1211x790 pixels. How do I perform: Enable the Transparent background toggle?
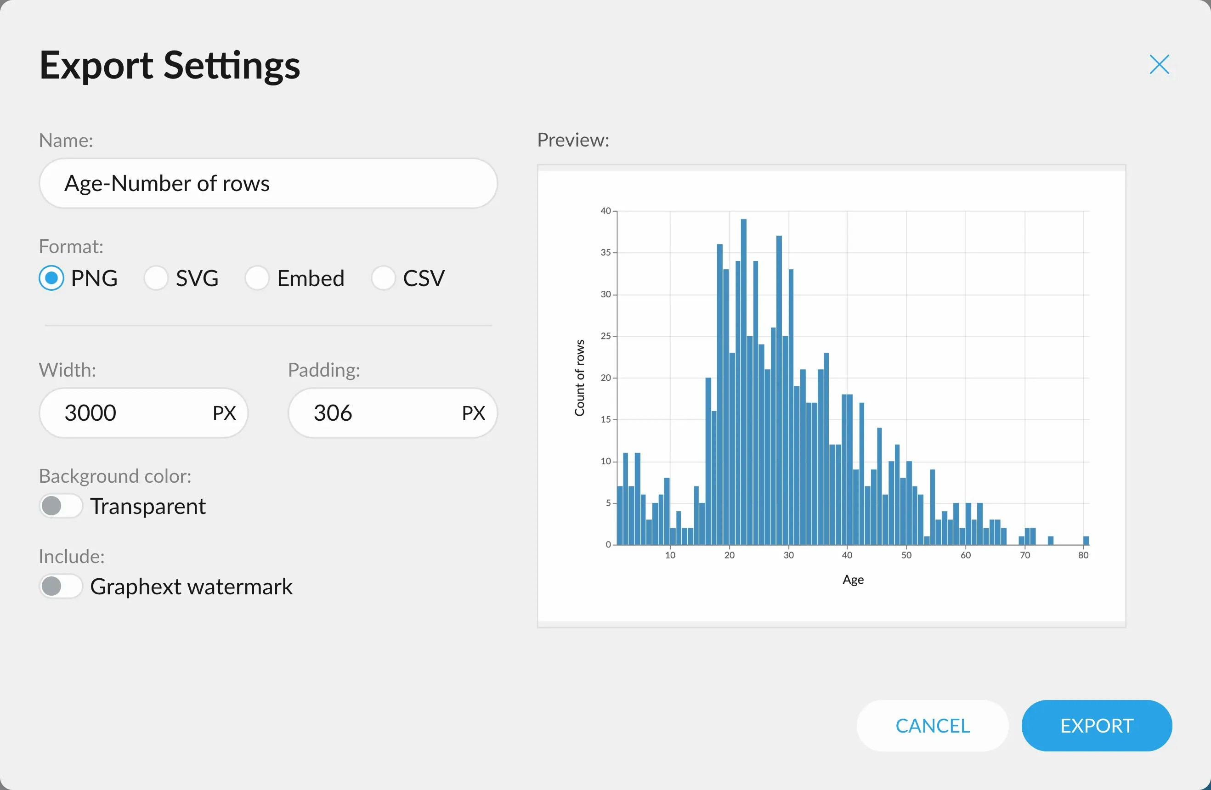click(61, 506)
